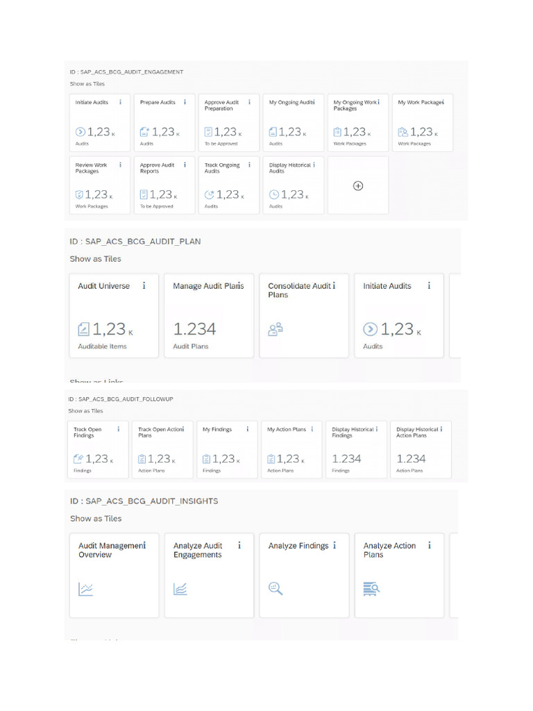Open info icon on Audit Universe tile
The image size is (533, 711).
144,285
